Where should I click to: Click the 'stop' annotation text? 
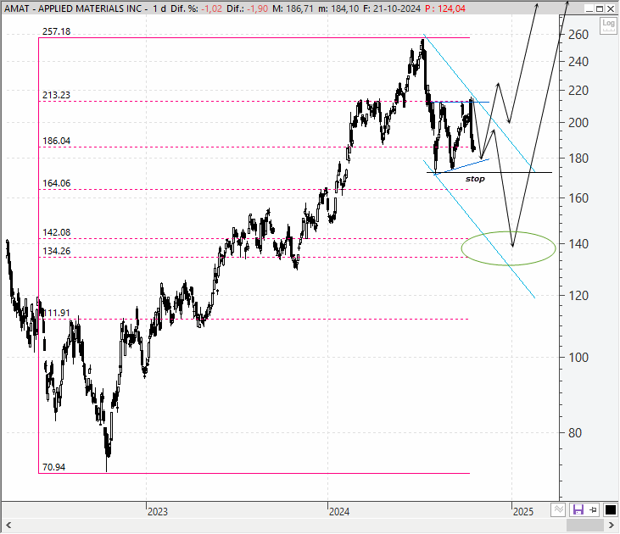[x=475, y=179]
